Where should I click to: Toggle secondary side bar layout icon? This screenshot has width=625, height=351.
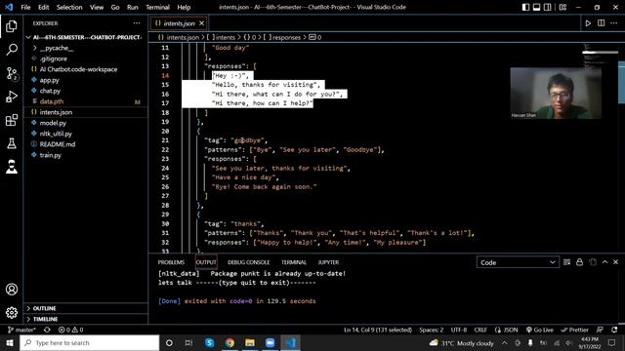[548, 7]
